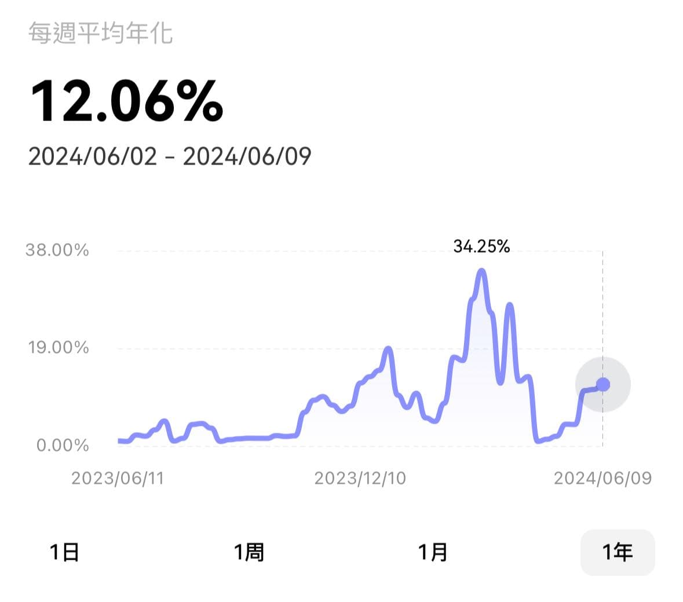Click the chart line's leftmost starting point

pyautogui.click(x=119, y=441)
